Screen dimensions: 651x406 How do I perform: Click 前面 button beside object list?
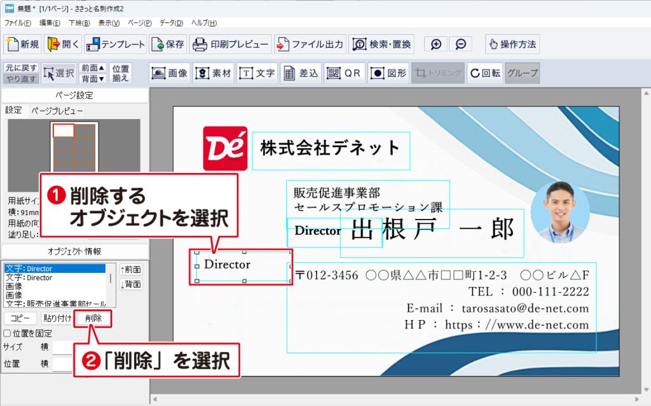tap(131, 270)
